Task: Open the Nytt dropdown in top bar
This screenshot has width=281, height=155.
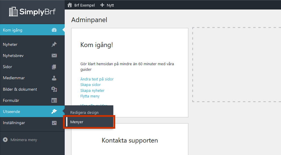Action: pyautogui.click(x=107, y=5)
